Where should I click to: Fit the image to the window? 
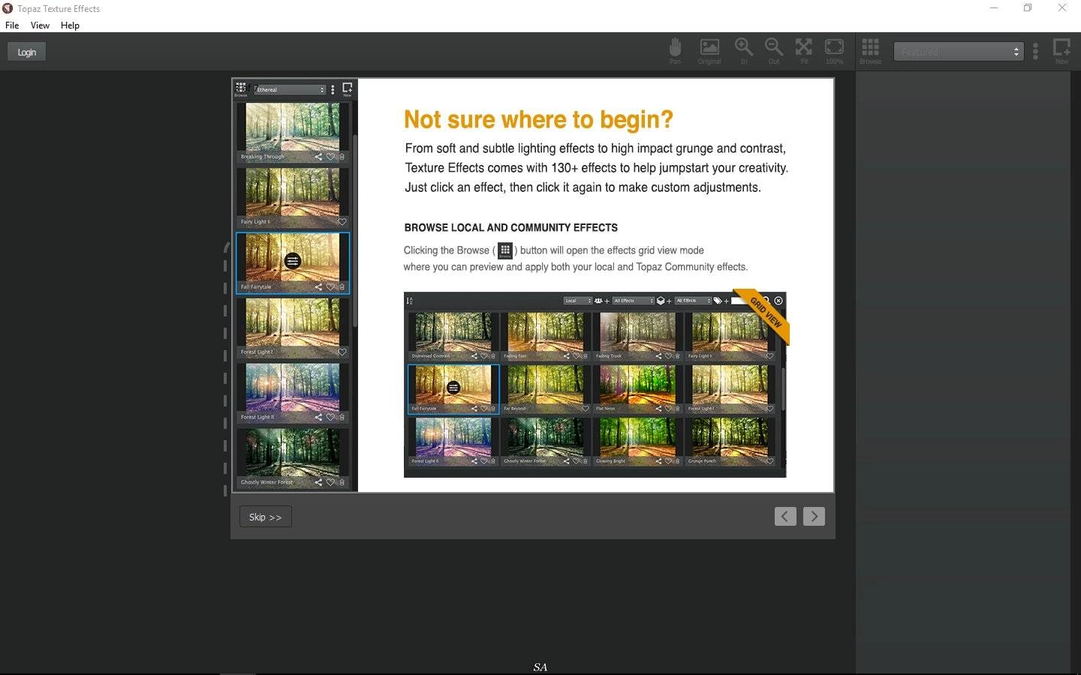click(x=804, y=51)
